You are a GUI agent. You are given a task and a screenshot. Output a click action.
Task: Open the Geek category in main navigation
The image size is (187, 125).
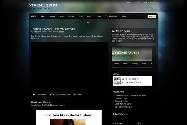tap(61, 16)
